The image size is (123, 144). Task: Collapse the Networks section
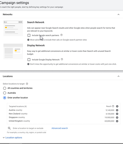(x=118, y=14)
